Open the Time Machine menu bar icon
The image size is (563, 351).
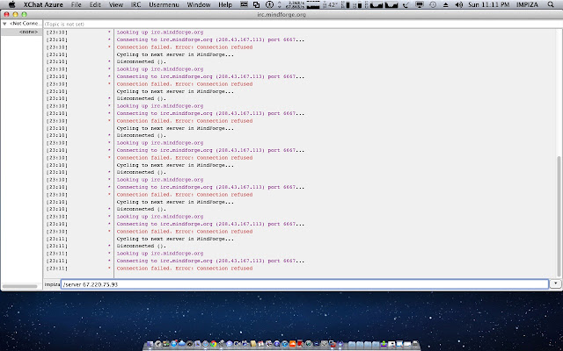[x=433, y=4]
